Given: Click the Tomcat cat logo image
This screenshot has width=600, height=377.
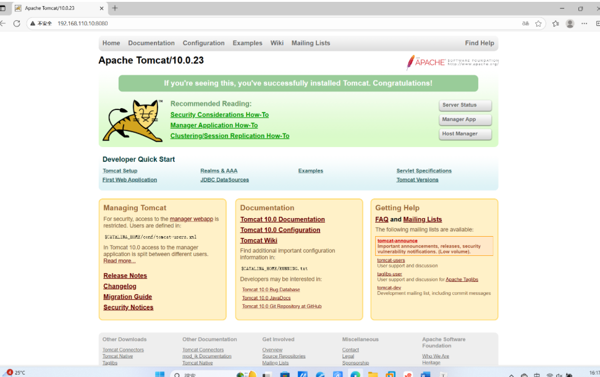Looking at the screenshot, I should tap(133, 121).
